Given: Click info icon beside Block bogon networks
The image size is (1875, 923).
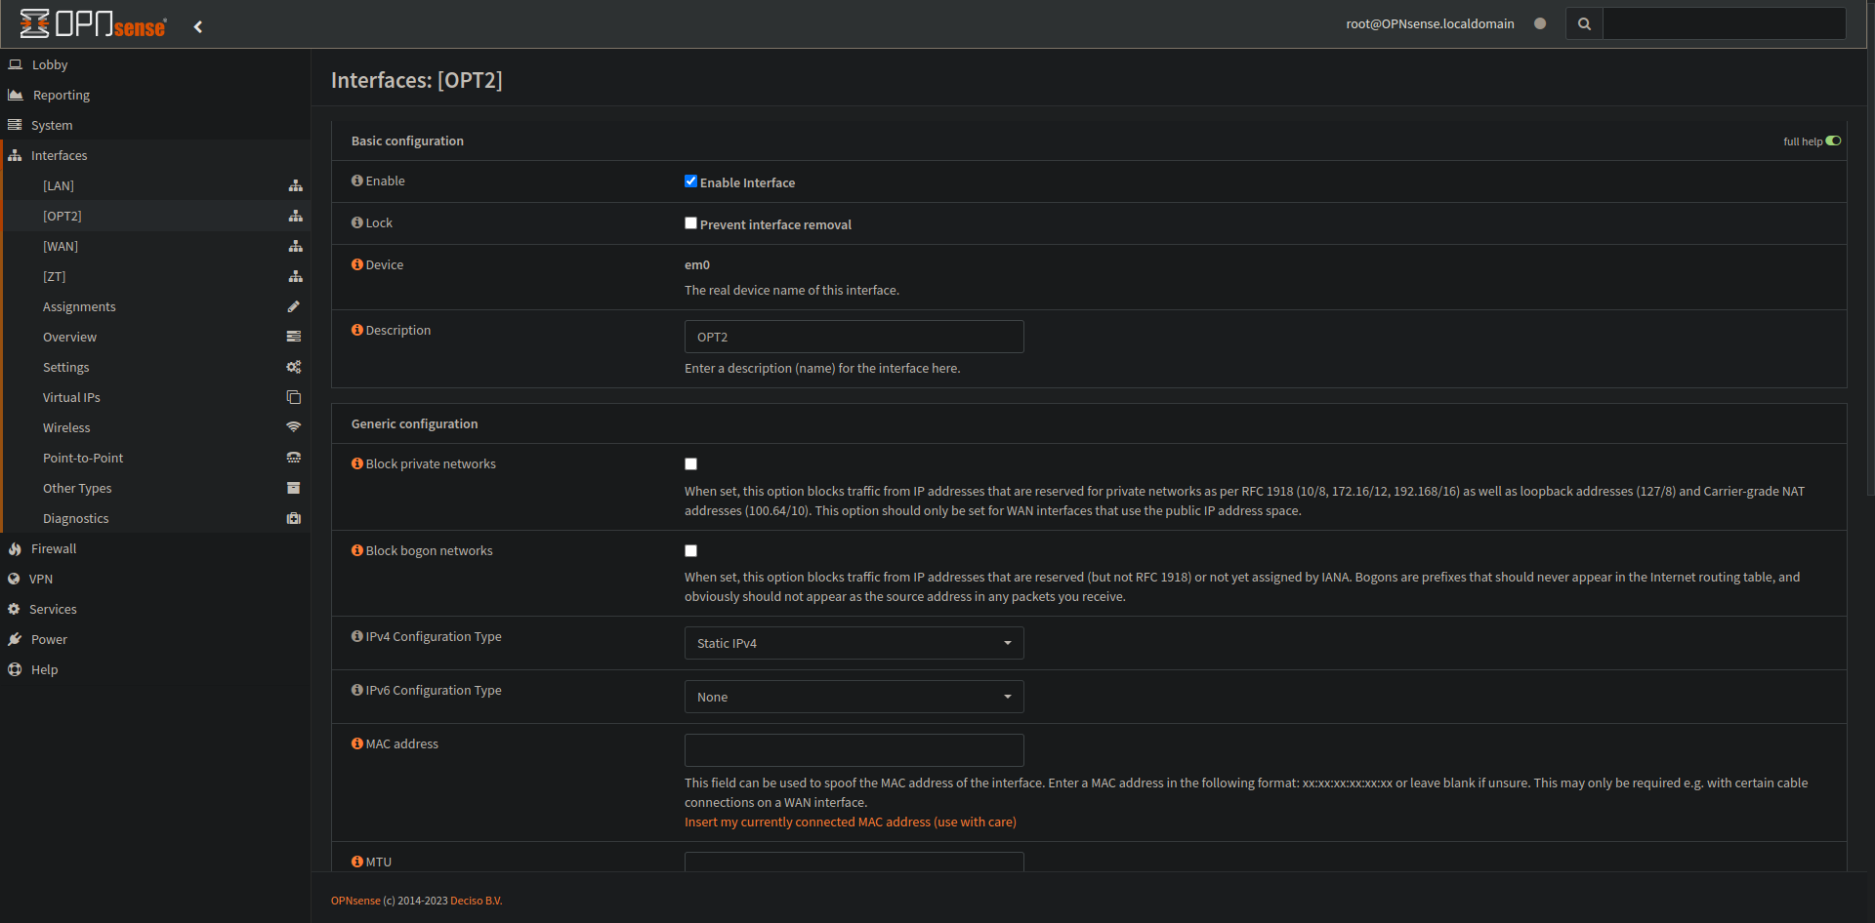Looking at the screenshot, I should tap(357, 550).
